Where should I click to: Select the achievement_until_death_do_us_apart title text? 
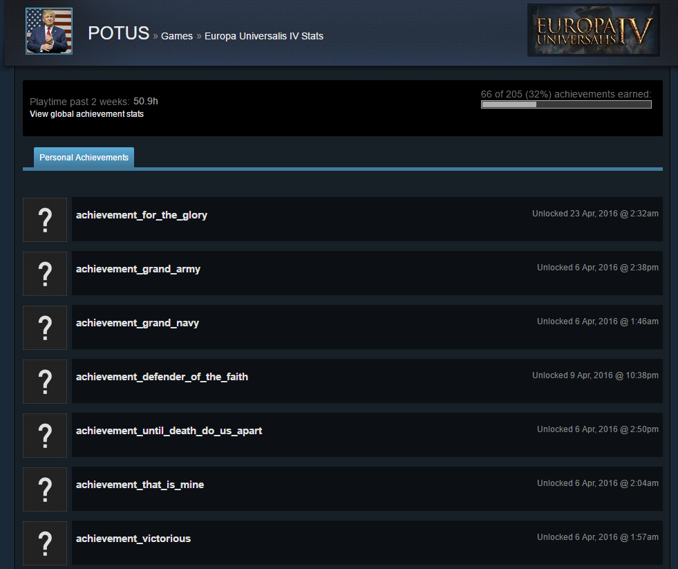point(169,431)
